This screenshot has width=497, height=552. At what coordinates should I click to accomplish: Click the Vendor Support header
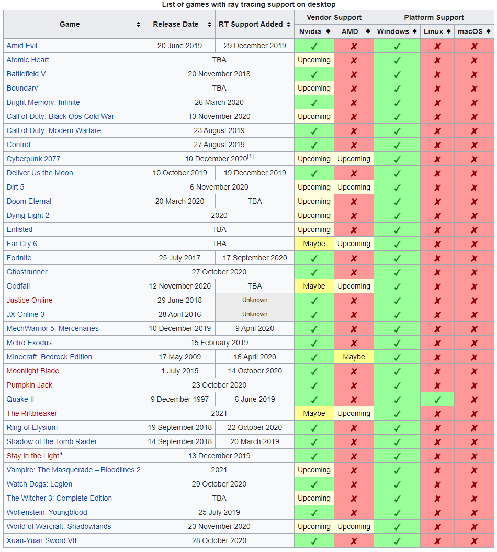334,17
